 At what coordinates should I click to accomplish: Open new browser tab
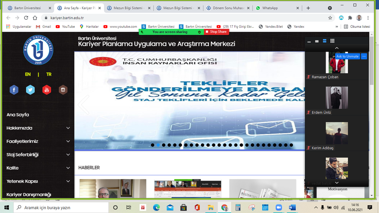coord(308,8)
